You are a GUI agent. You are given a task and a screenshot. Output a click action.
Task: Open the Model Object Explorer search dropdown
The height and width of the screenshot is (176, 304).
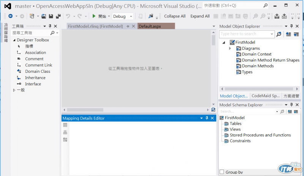pyautogui.click(x=272, y=34)
